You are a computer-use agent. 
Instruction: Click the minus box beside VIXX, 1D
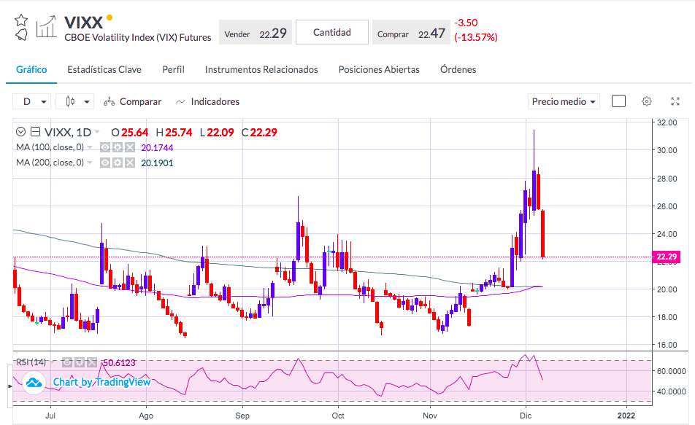[x=36, y=132]
